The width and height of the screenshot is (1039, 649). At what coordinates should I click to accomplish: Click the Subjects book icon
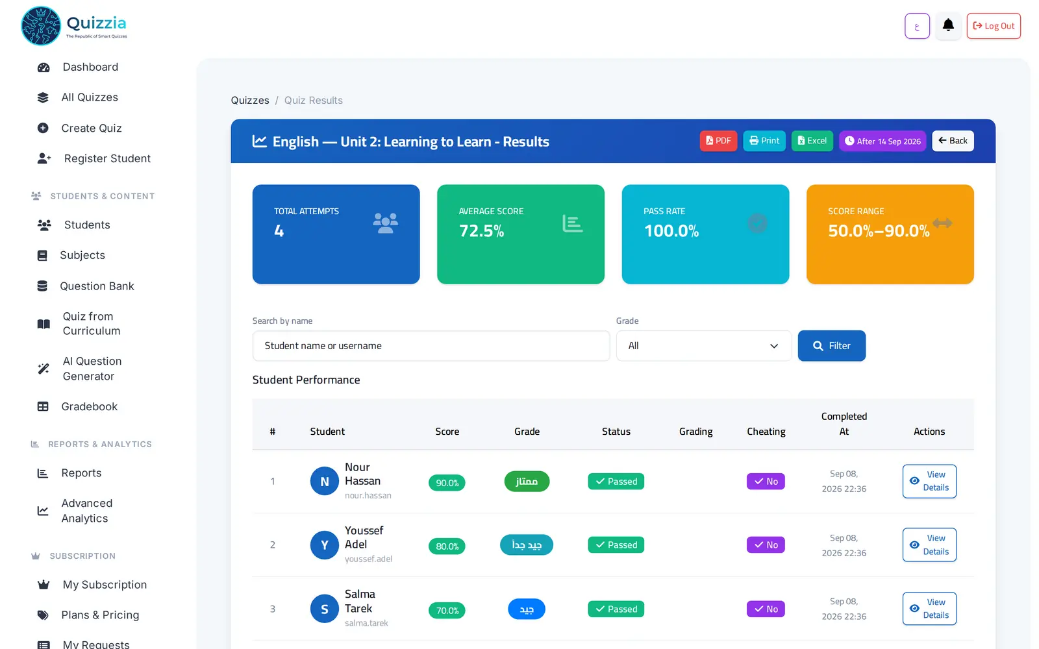42,256
